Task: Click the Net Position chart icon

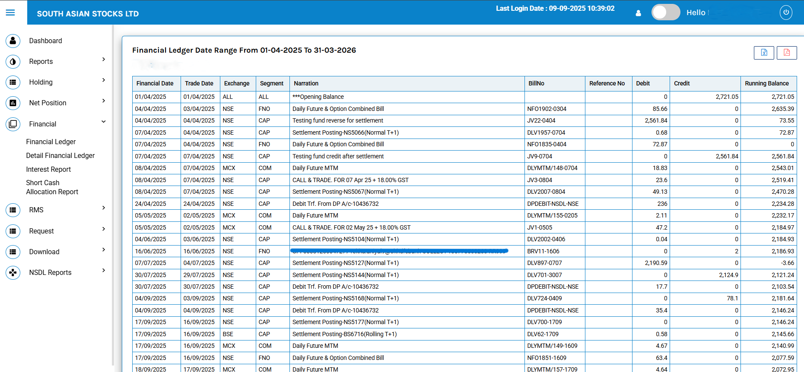Action: tap(13, 103)
